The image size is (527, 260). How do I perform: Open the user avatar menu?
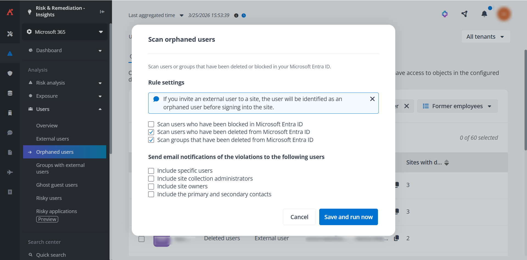tap(504, 14)
